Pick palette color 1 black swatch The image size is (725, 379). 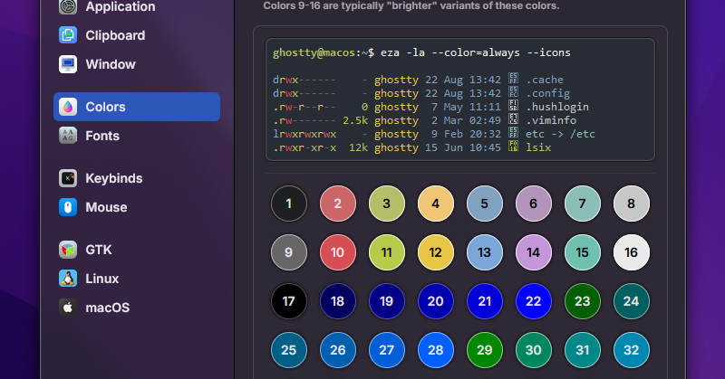pyautogui.click(x=288, y=204)
